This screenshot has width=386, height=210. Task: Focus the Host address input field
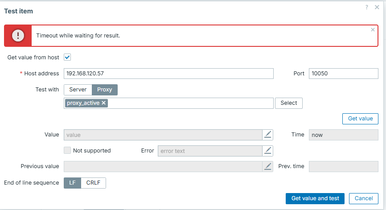point(168,74)
